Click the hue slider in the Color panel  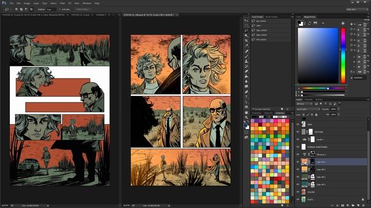coord(323,88)
